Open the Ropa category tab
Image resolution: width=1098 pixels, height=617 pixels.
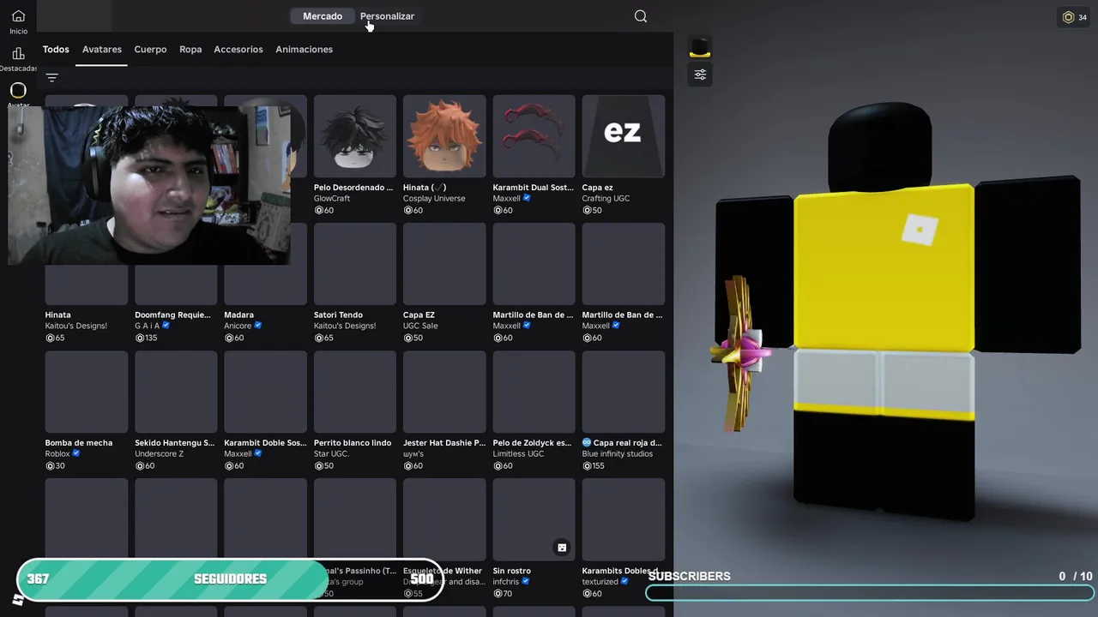[190, 50]
